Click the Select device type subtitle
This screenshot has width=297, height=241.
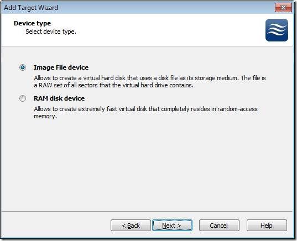coord(51,32)
